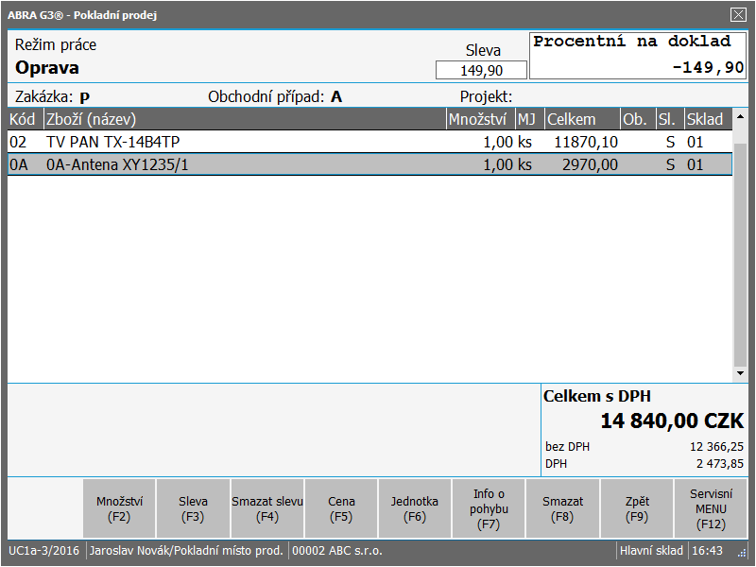The image size is (756, 567).
Task: Click the Celkem column header
Action: pyautogui.click(x=581, y=119)
